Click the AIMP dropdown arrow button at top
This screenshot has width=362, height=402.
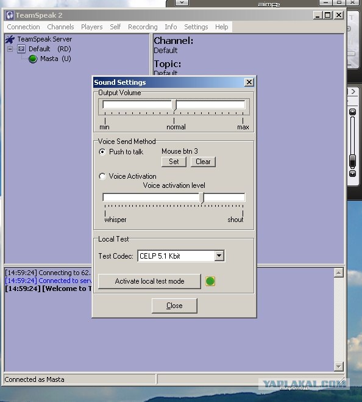coord(182,2)
